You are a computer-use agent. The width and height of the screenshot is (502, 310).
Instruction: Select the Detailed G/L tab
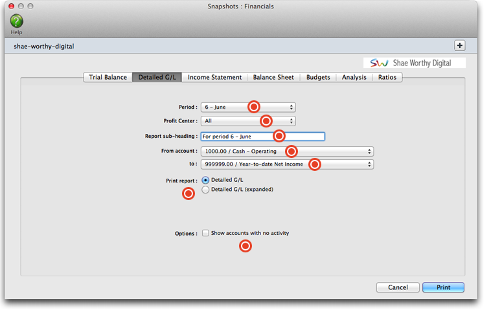pyautogui.click(x=157, y=77)
